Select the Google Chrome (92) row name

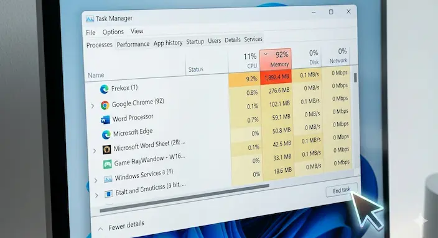point(137,103)
